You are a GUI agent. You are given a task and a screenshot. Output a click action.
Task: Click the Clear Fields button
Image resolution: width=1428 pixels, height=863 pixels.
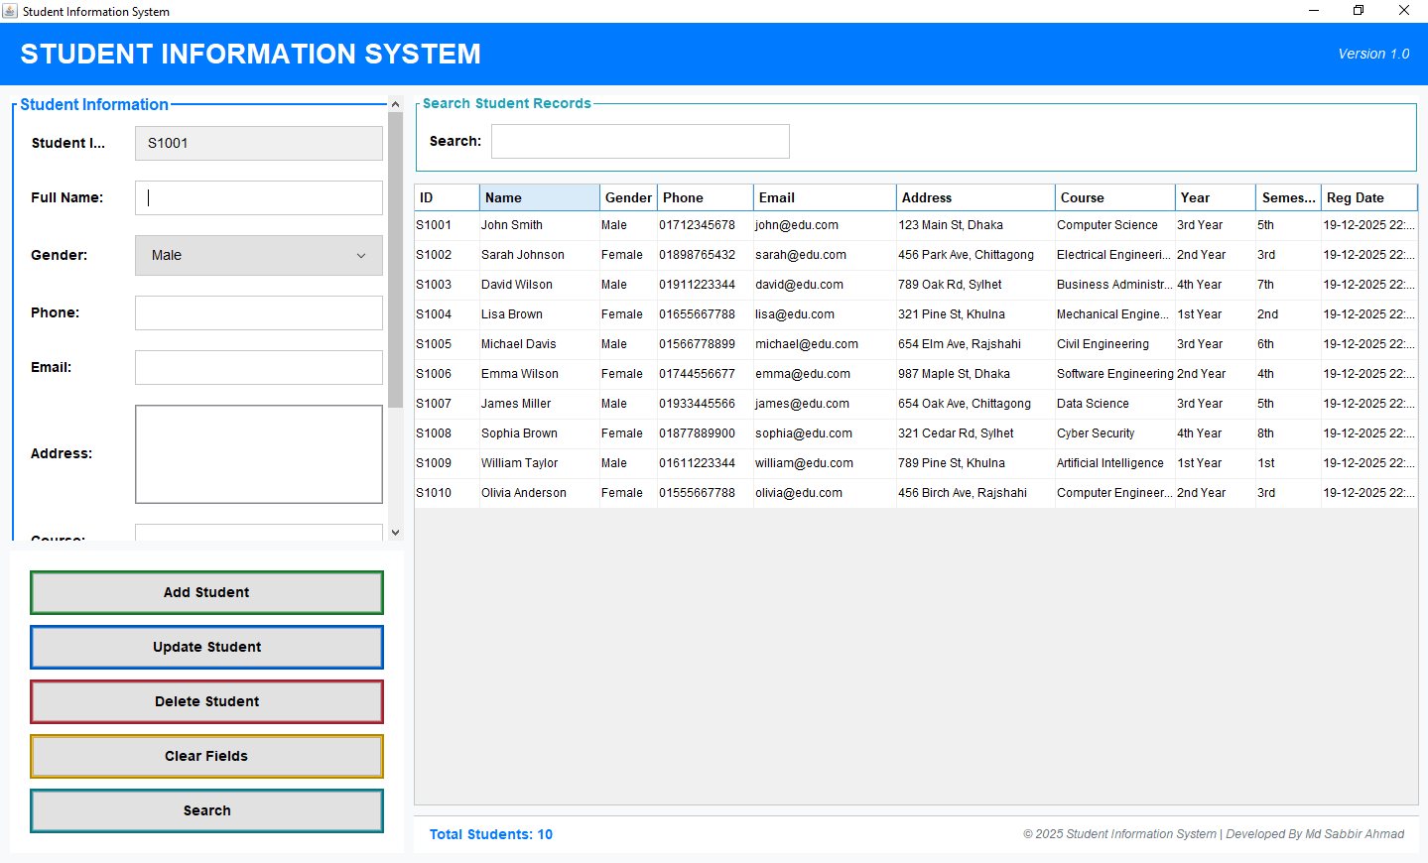click(x=206, y=756)
